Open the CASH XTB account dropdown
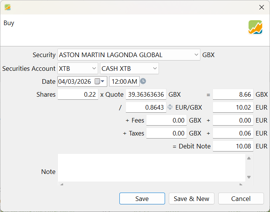 pos(154,69)
